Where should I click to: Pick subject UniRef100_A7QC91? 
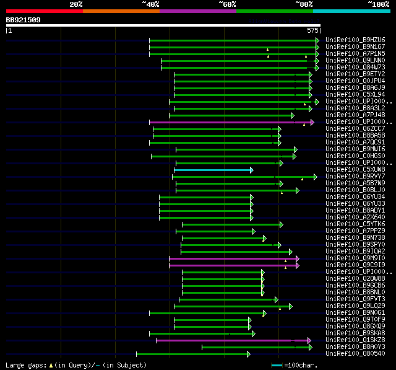coord(355,143)
